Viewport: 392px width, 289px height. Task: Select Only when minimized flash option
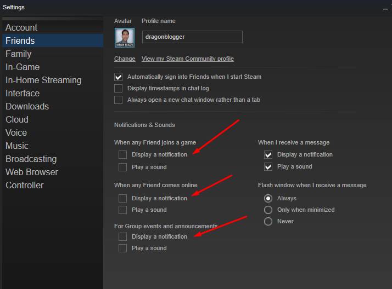268,210
